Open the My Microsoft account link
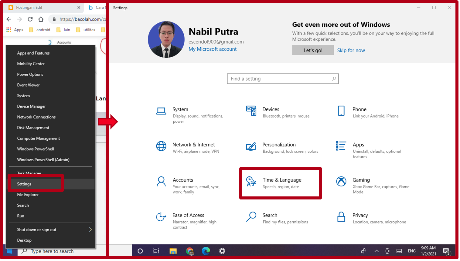The width and height of the screenshot is (460, 261). tap(212, 49)
